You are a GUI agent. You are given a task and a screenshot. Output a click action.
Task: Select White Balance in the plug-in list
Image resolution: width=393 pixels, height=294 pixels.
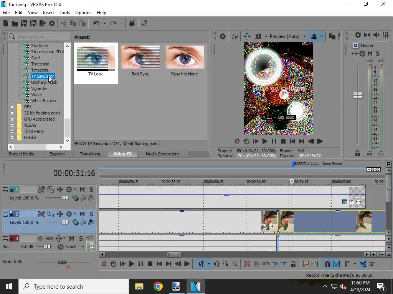pyautogui.click(x=44, y=101)
